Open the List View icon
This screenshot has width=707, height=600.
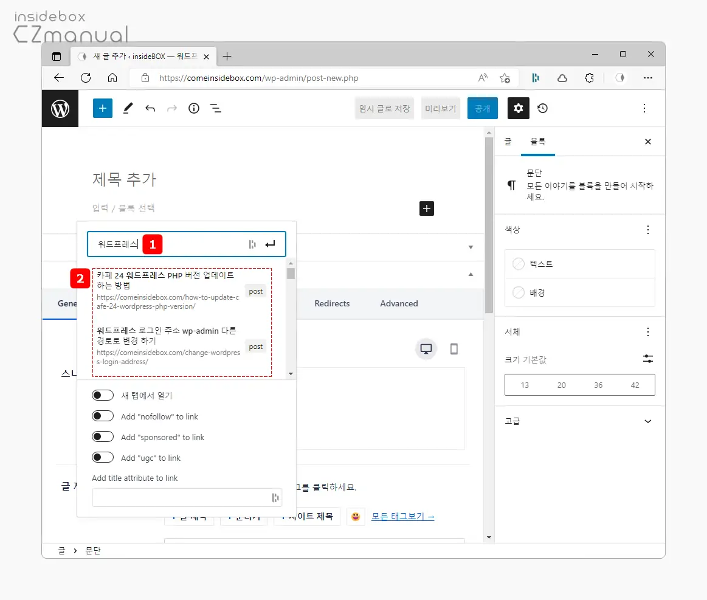coord(216,108)
